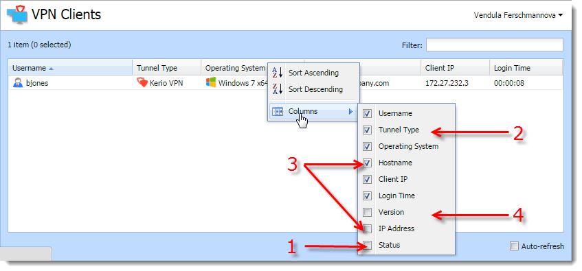
Task: Check the Status column checkbox
Action: coord(367,245)
